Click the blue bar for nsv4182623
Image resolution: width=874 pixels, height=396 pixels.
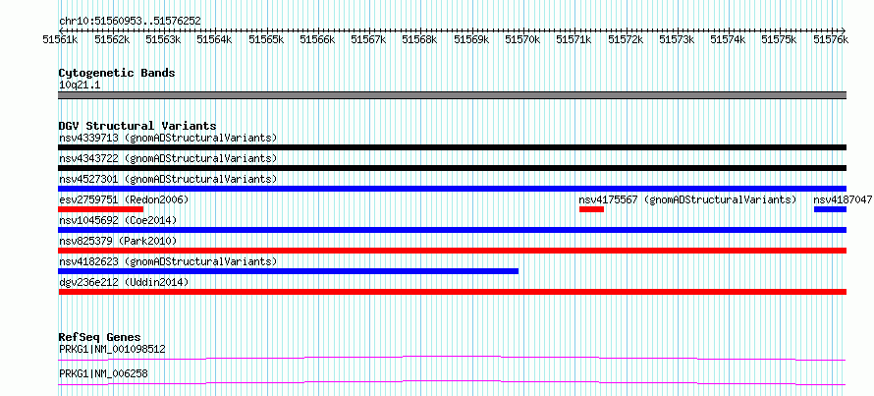point(288,271)
